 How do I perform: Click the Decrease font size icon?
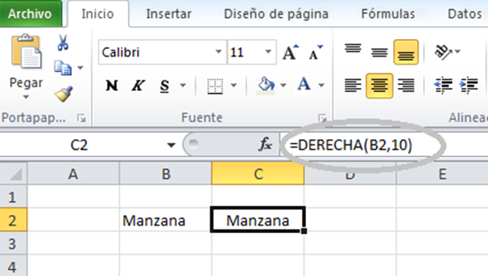click(x=316, y=52)
